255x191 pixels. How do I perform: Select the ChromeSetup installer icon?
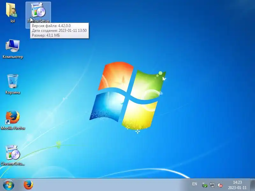pyautogui.click(x=13, y=153)
